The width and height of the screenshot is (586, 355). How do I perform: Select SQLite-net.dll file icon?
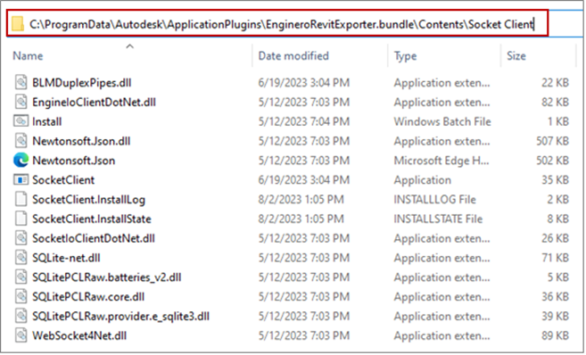pyautogui.click(x=21, y=258)
